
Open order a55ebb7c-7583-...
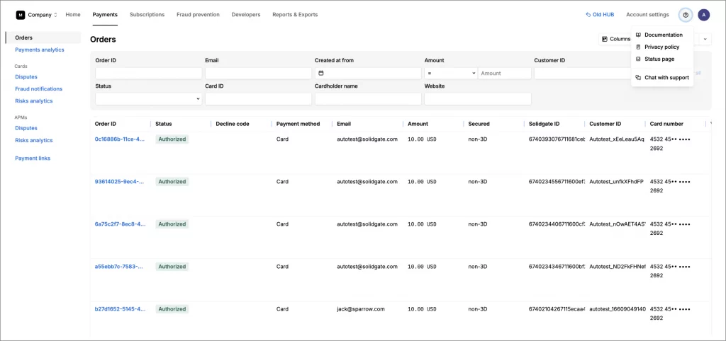click(120, 266)
